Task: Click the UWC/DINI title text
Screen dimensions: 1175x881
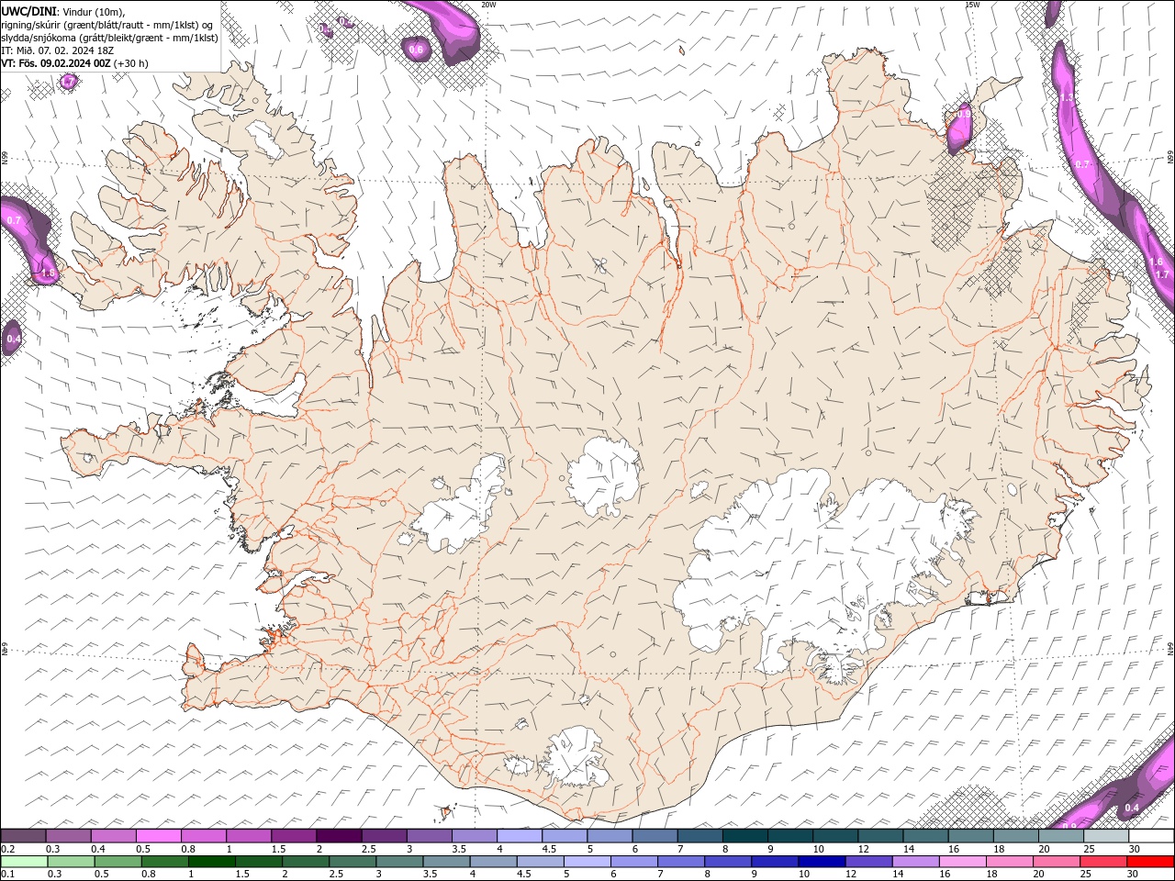Action: coord(27,11)
